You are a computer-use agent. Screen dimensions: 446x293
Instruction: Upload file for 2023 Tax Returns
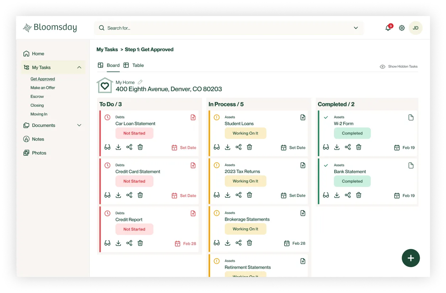pos(303,165)
